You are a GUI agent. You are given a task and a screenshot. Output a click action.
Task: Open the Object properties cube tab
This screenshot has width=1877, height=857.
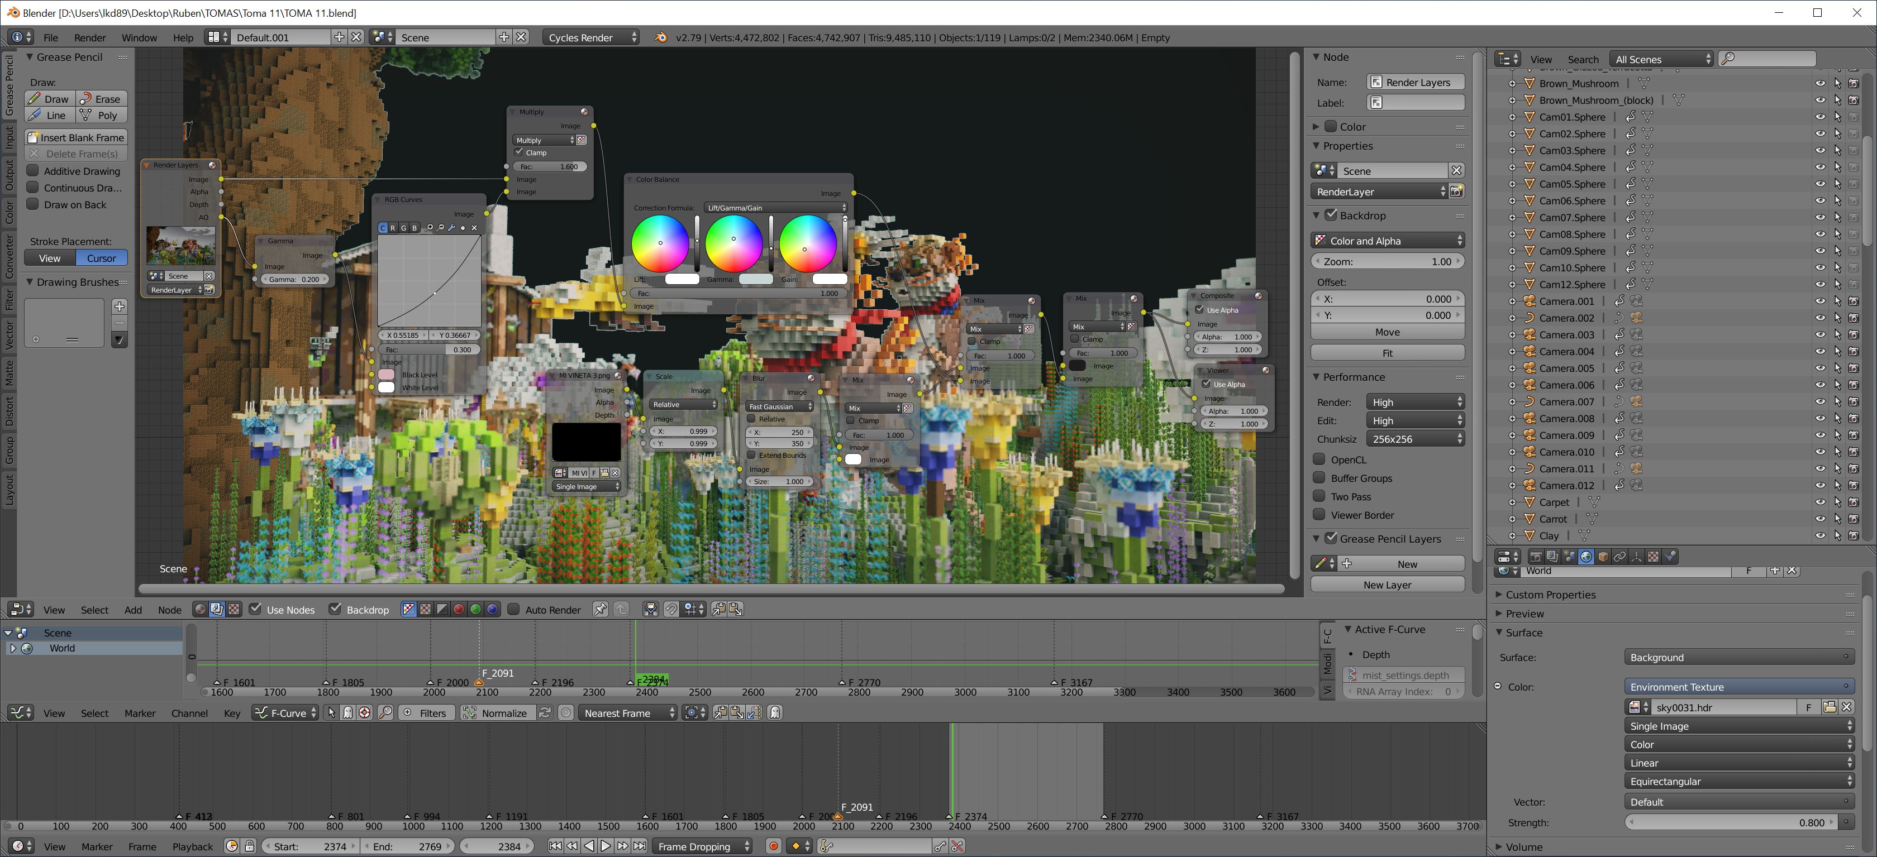point(1603,556)
